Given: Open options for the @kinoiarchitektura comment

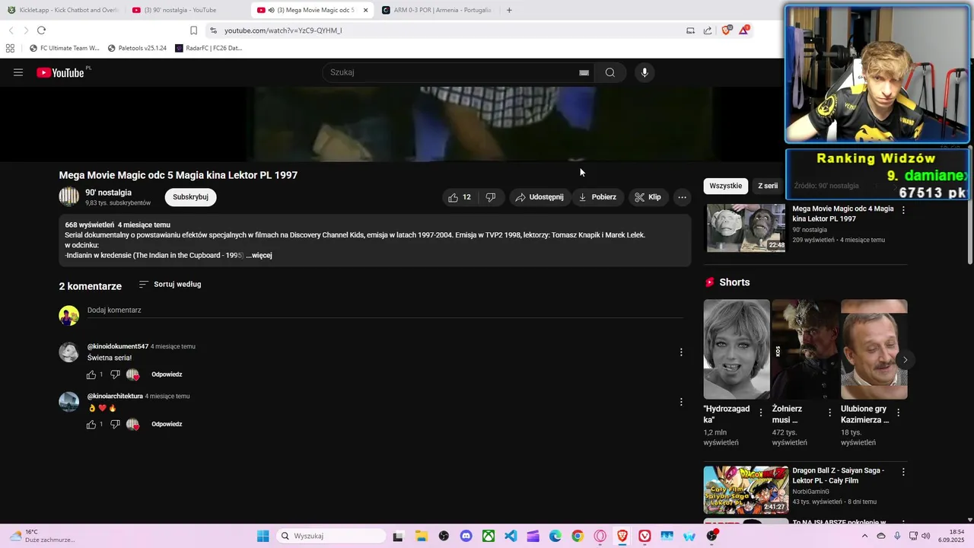Looking at the screenshot, I should click(681, 402).
